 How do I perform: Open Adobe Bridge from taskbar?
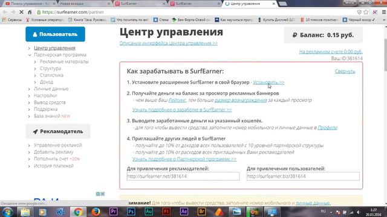pos(201,212)
